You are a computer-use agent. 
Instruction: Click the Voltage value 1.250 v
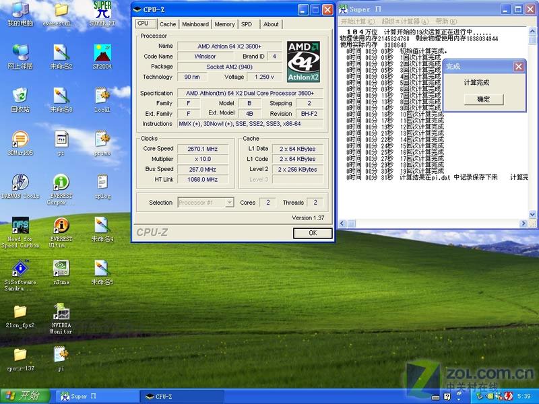[x=264, y=77]
